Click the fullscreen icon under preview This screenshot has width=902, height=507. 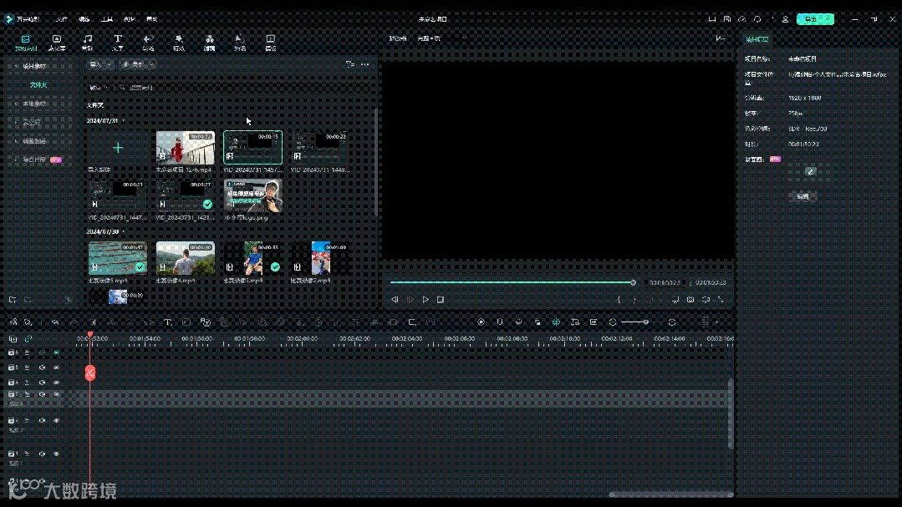[x=721, y=300]
